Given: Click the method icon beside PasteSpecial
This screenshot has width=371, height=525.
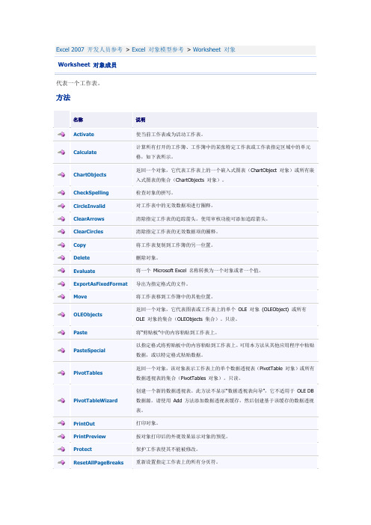Looking at the screenshot, I should click(61, 350).
